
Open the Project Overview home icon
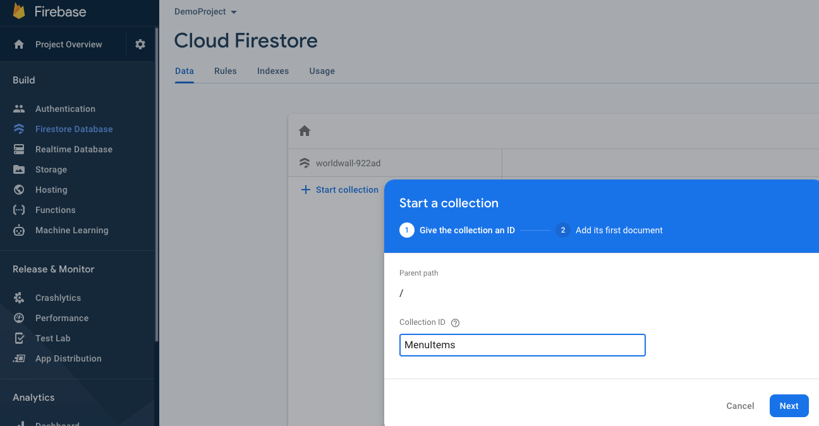pyautogui.click(x=19, y=44)
